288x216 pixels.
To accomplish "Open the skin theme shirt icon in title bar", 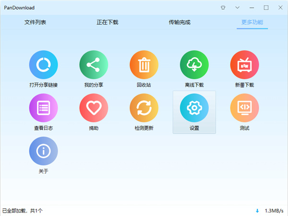I will 223,8.
